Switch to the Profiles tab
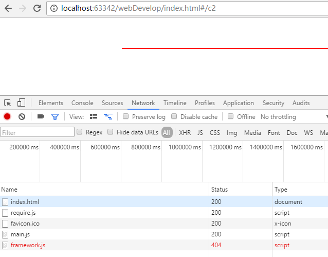Screen dimensions: 328x257 point(205,103)
